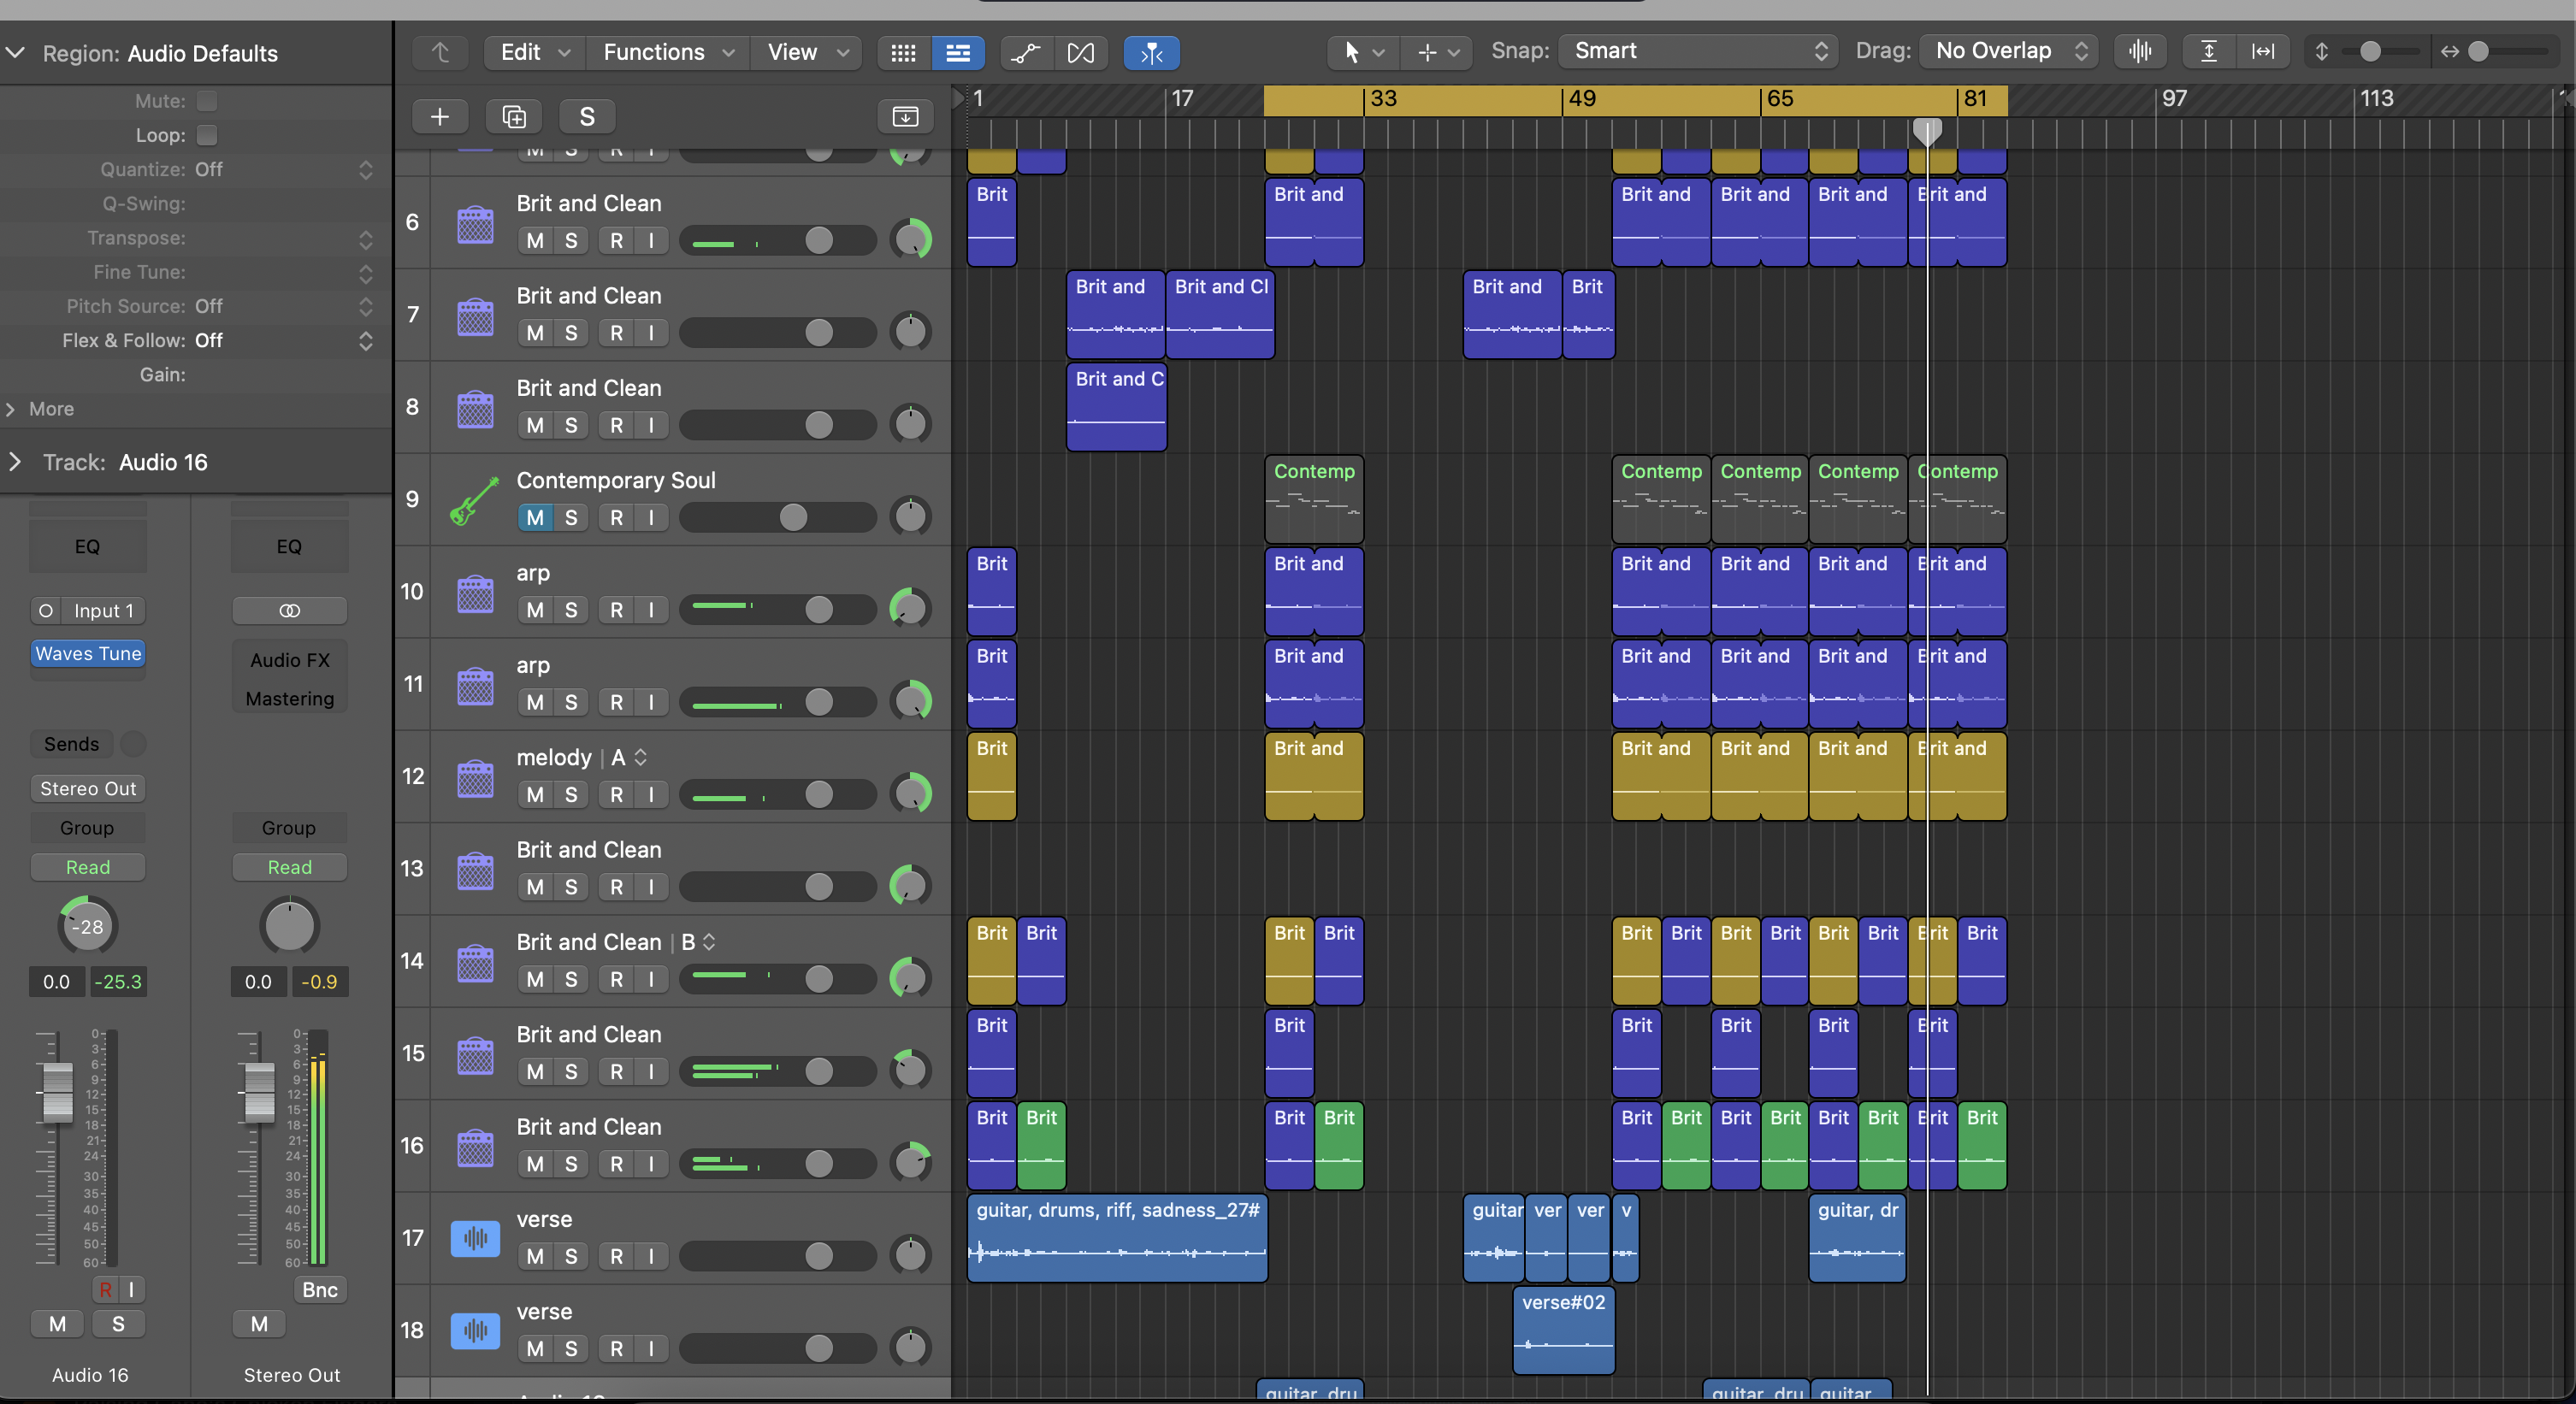Open the Track Alternatives icon above track headers
This screenshot has width=2576, height=1404.
[x=904, y=116]
